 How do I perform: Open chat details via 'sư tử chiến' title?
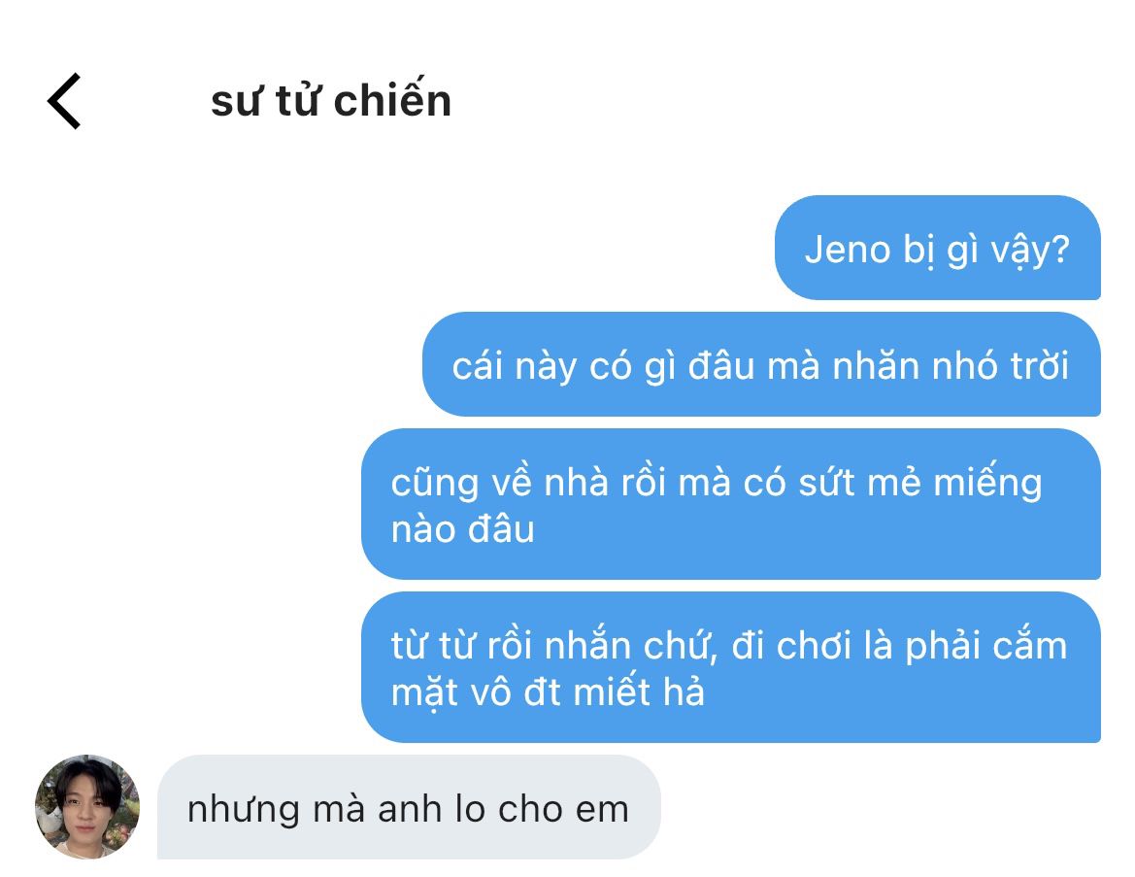coord(331,101)
